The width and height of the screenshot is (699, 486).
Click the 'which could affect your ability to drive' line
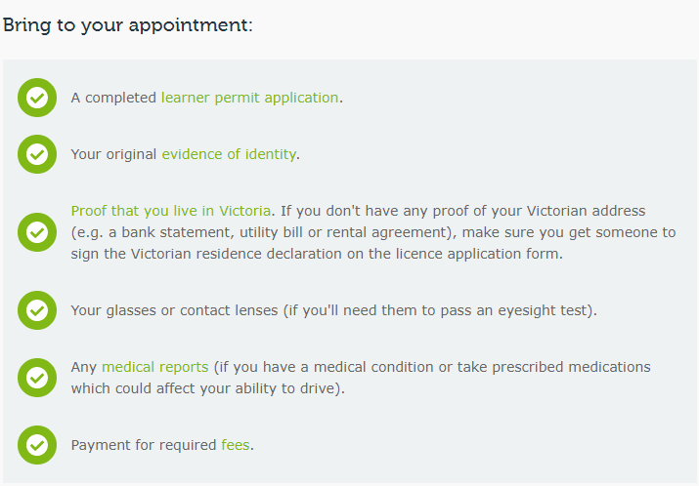tap(207, 388)
